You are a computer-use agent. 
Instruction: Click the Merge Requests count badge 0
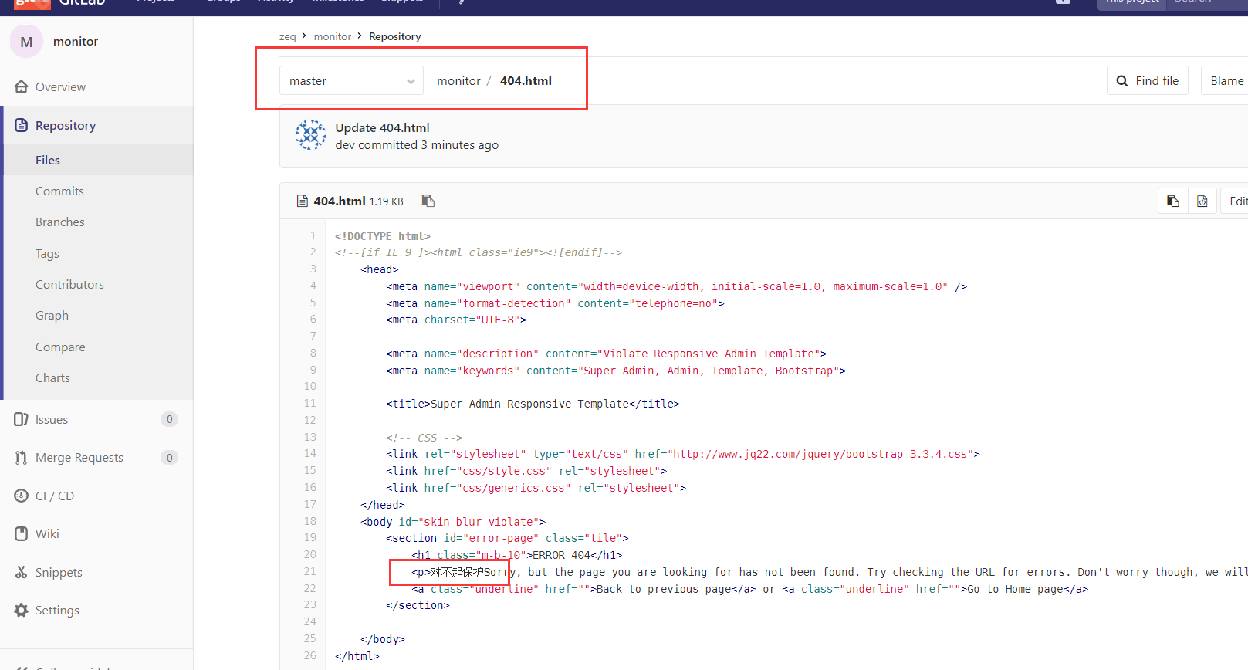pos(170,458)
